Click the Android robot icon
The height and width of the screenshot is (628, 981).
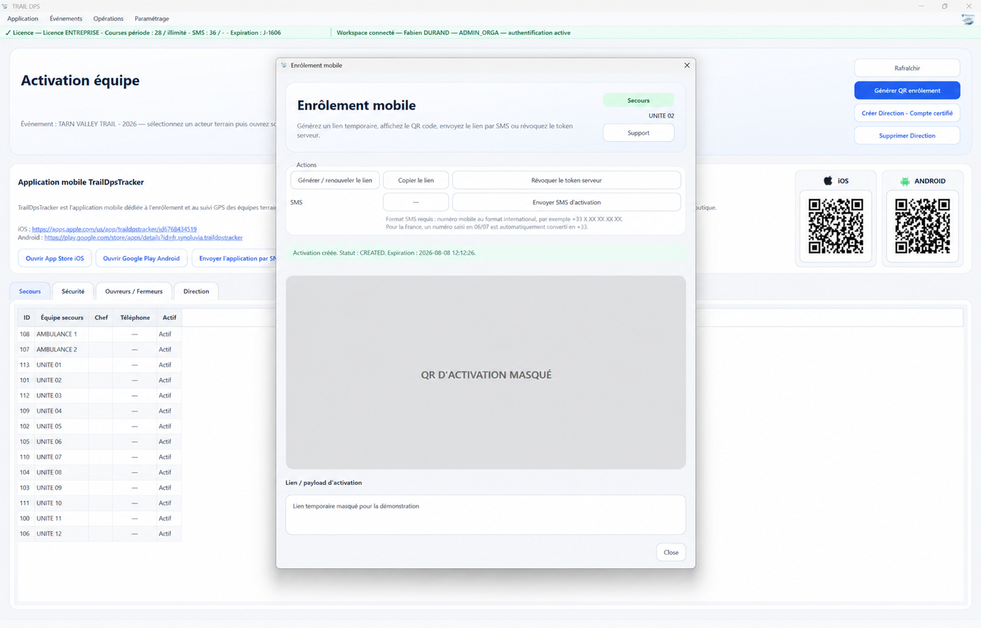[x=905, y=181]
